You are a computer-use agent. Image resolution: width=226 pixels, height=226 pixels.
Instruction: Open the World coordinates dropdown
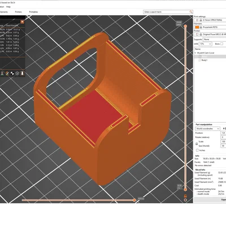[207, 129]
